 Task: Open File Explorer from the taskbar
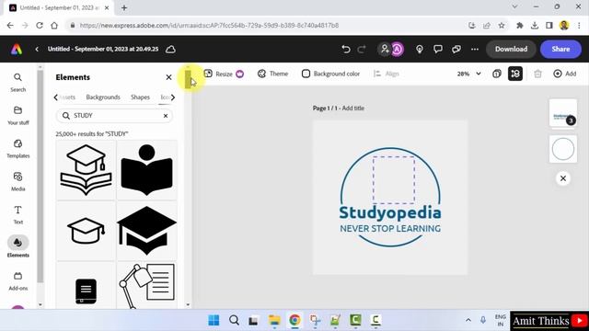tap(274, 320)
